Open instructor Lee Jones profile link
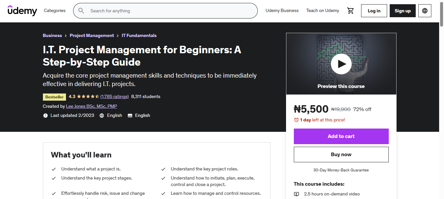This screenshot has height=199, width=444. click(92, 106)
